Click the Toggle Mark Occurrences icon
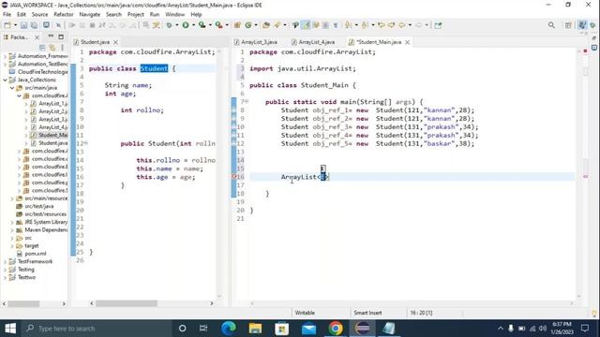 click(x=306, y=25)
